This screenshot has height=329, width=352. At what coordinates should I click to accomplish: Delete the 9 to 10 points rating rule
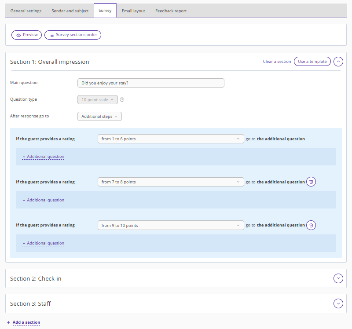point(311,225)
